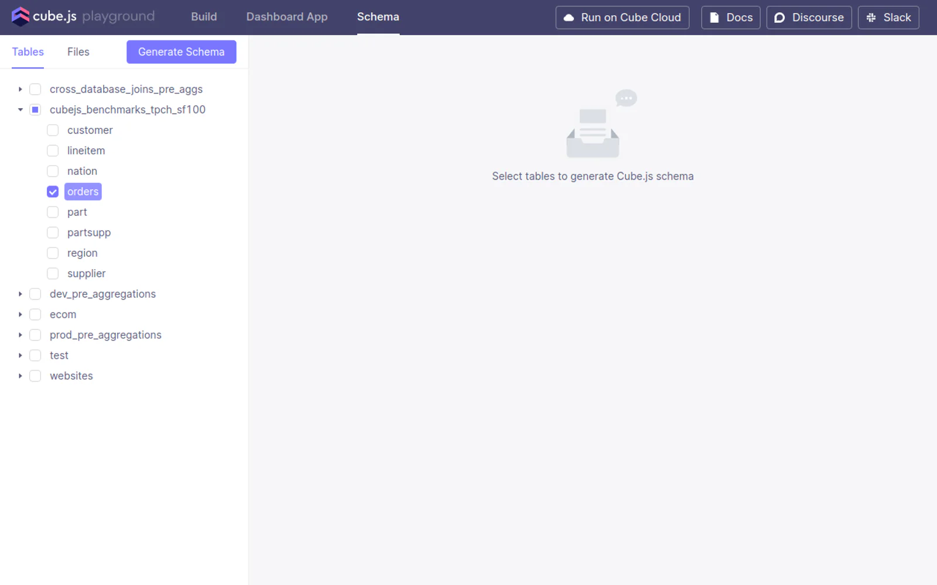Check the ecom schema checkbox
Screen dimensions: 937x585
coord(35,314)
